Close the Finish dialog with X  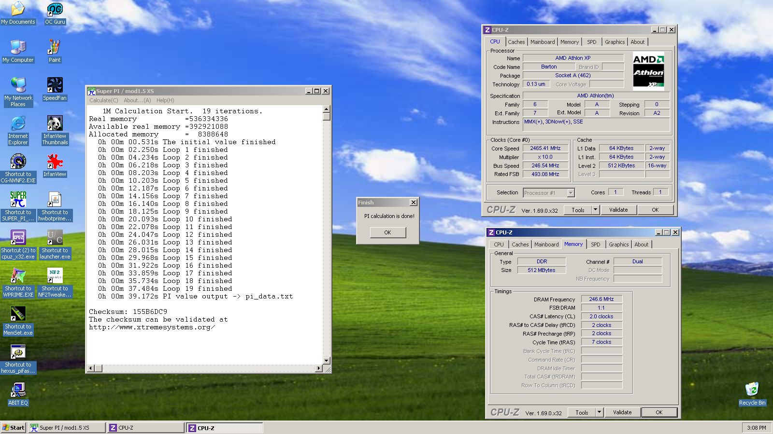click(413, 203)
